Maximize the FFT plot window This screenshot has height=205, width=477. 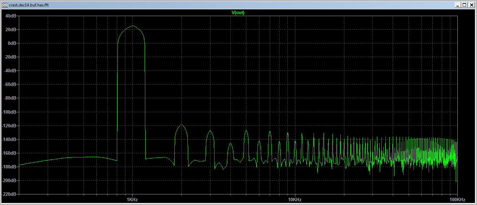(x=464, y=5)
